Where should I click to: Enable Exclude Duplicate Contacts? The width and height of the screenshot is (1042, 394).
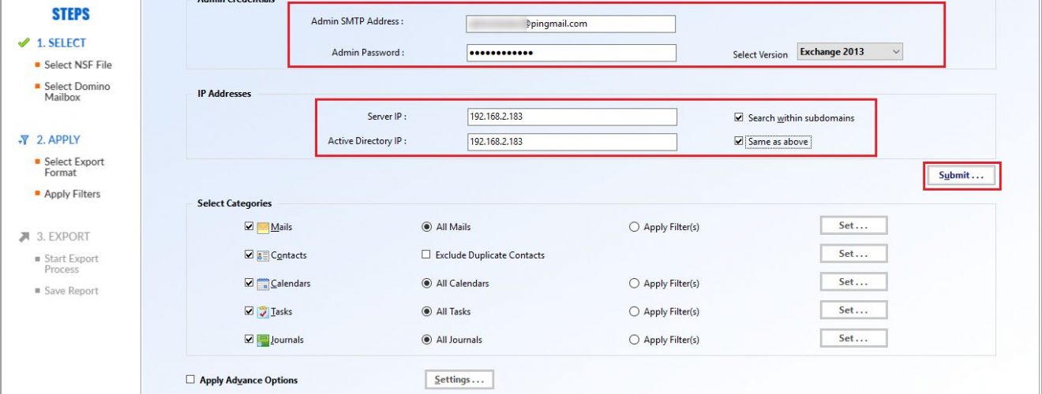(426, 255)
